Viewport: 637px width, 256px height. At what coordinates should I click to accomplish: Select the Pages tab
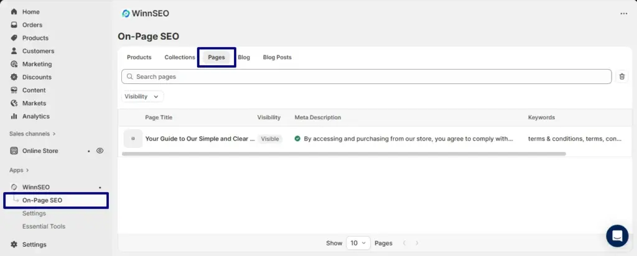click(216, 57)
